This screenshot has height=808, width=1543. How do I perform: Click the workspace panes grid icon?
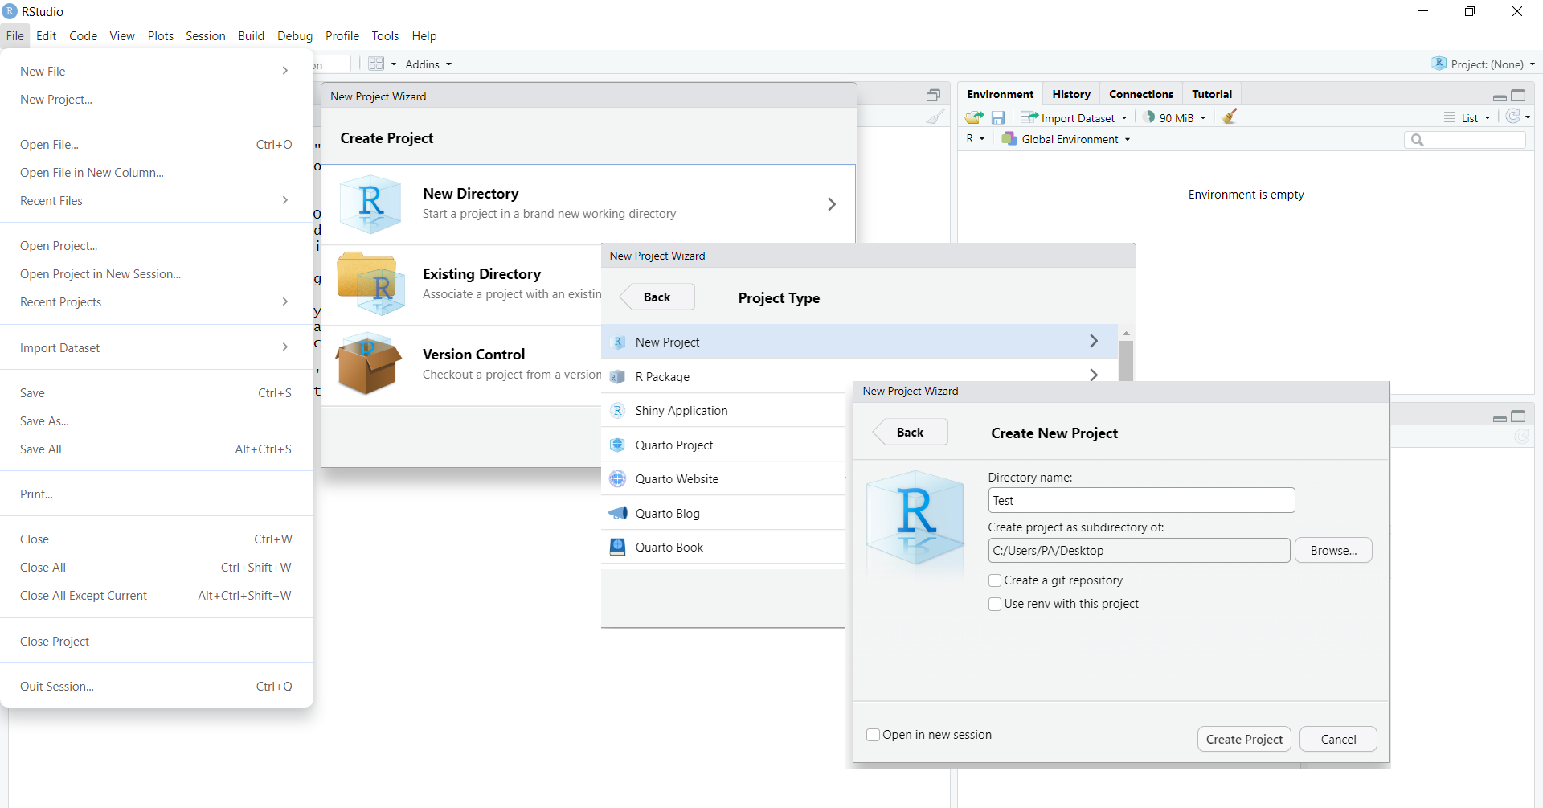click(376, 64)
